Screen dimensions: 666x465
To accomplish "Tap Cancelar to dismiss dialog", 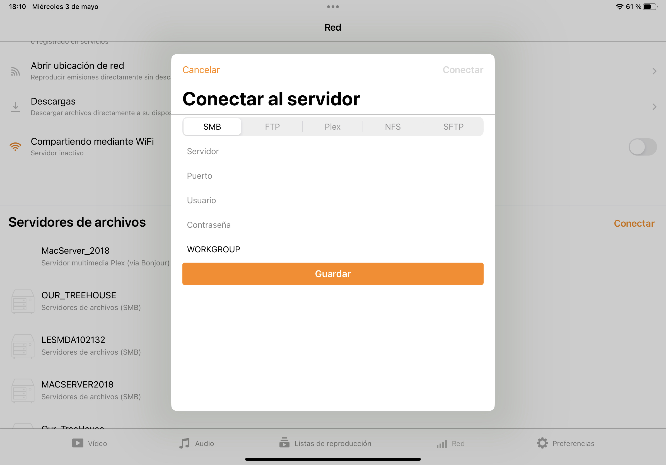I will point(201,70).
